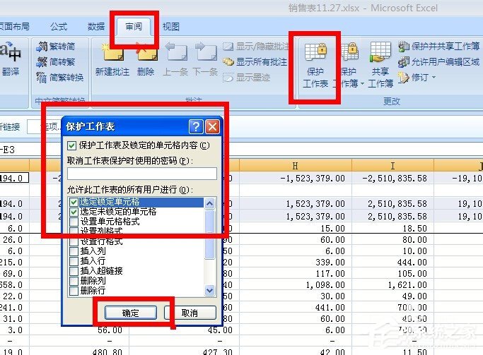The image size is (483, 355).
Task: Enable 设置列格式 permission
Action: tap(74, 231)
